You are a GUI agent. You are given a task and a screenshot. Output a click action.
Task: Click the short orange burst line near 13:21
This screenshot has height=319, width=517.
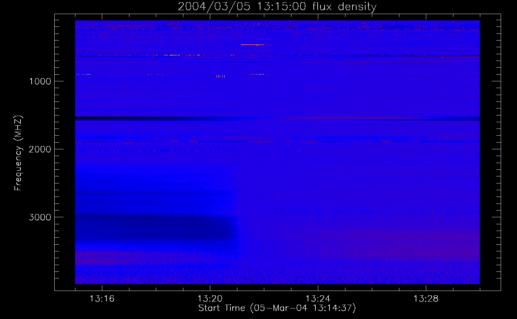click(x=252, y=45)
